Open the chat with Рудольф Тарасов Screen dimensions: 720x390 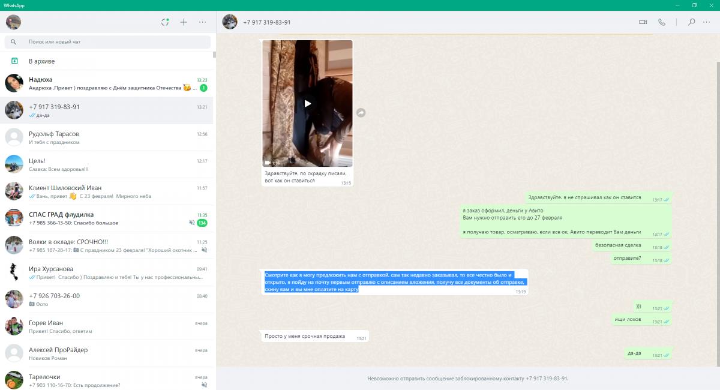click(108, 137)
